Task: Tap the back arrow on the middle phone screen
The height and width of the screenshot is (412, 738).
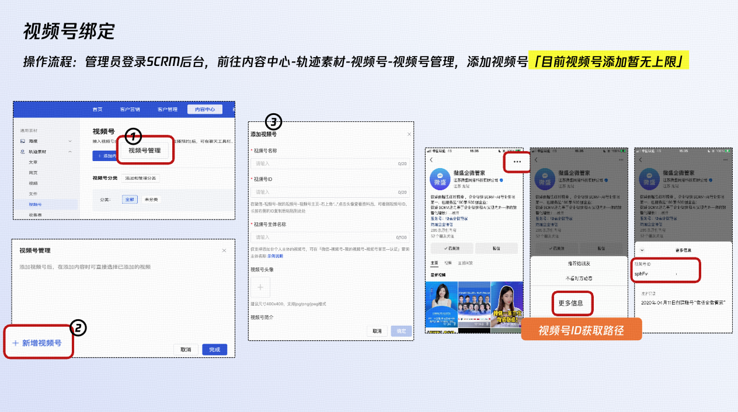Action: [535, 160]
